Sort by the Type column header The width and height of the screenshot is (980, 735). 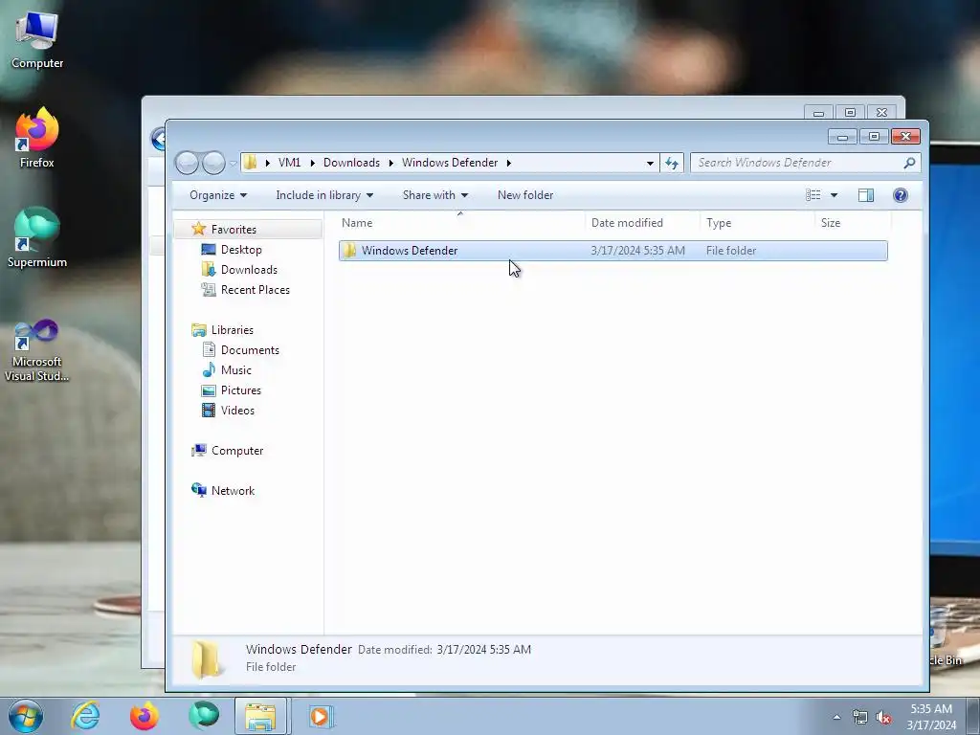coord(758,222)
